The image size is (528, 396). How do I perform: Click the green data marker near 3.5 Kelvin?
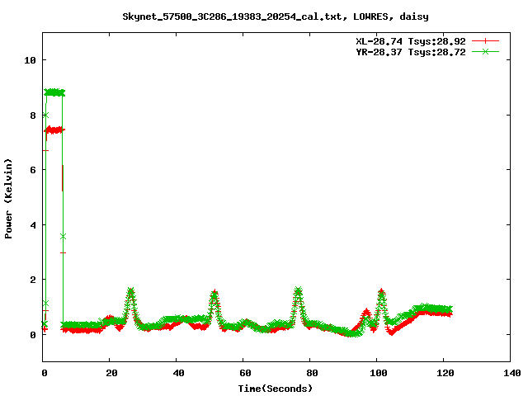point(63,237)
